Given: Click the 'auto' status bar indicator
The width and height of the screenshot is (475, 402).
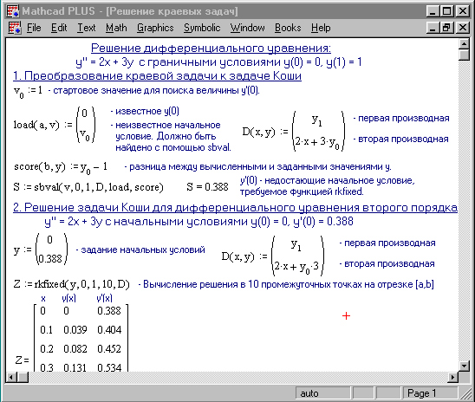Looking at the screenshot, I should (322, 393).
